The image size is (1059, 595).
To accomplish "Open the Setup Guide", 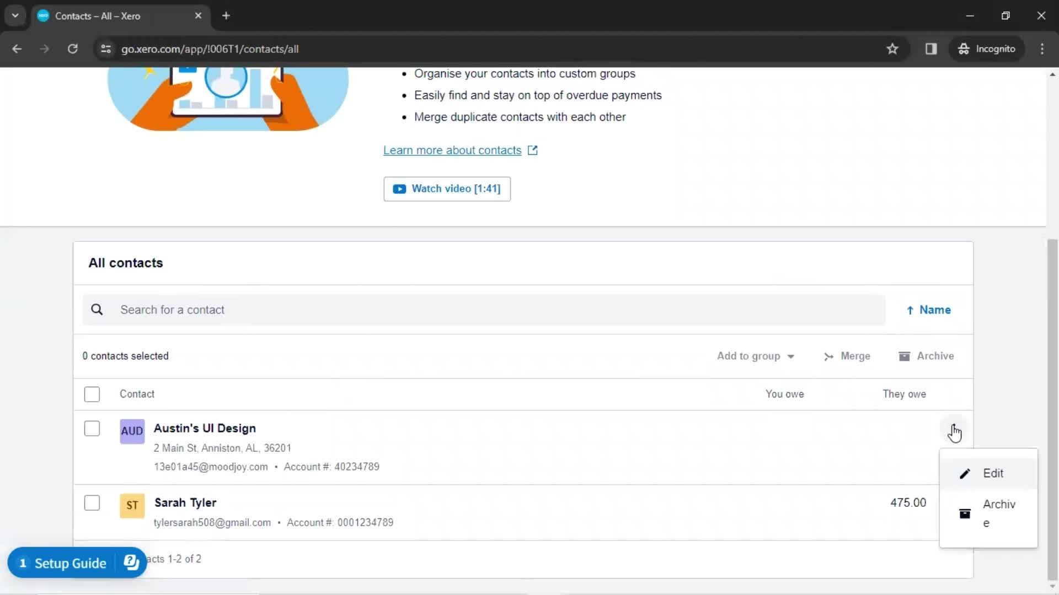I will click(x=70, y=563).
